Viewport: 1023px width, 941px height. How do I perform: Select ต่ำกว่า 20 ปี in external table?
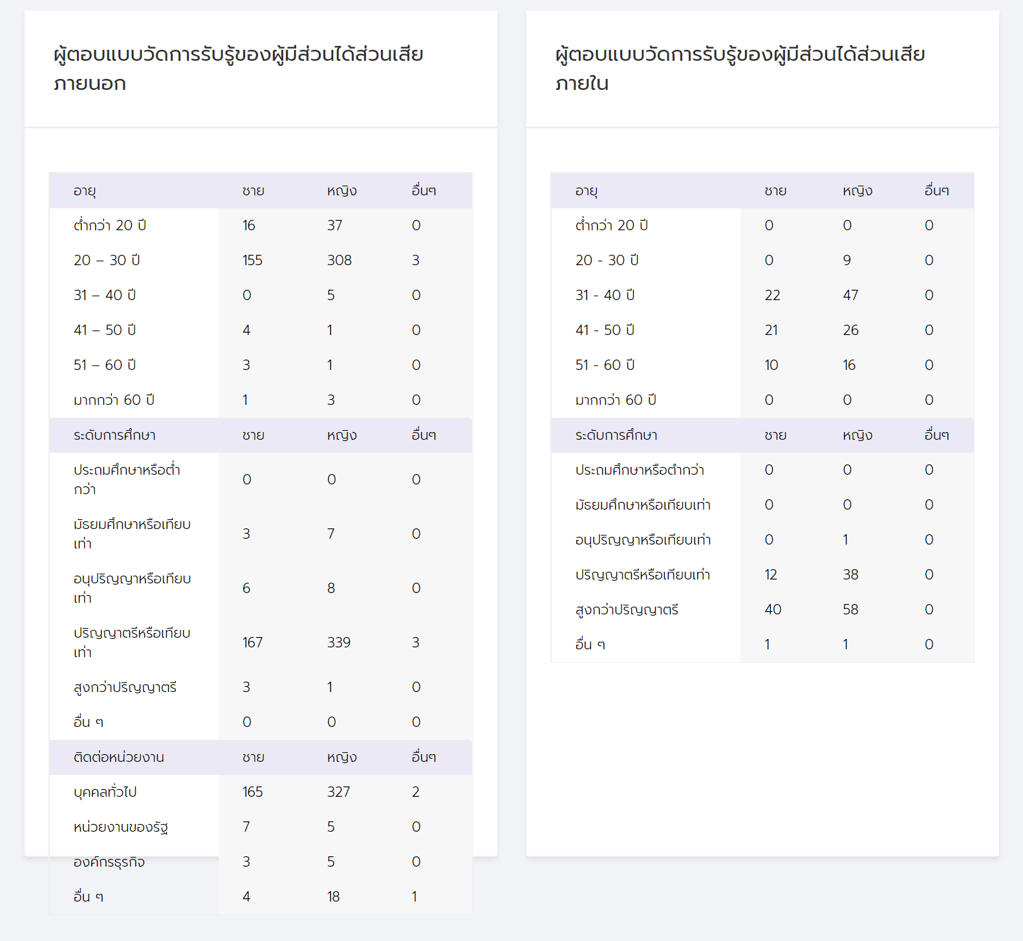coord(110,226)
